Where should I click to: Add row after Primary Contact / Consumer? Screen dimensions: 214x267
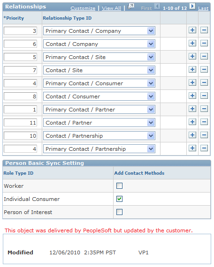tap(192, 82)
